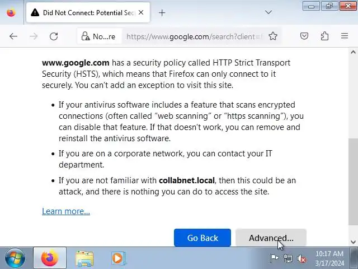Go back one page with toolbar arrow
Viewport: 358px width, 269px height.
pyautogui.click(x=13, y=36)
